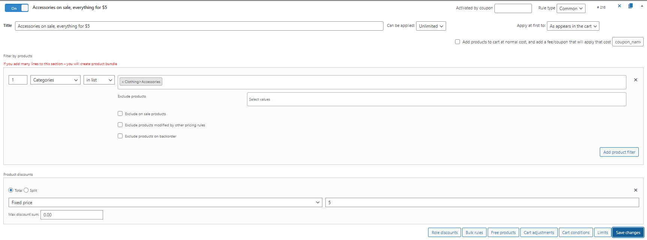Open the Can be applied Unlimited dropdown
Viewport: 647px width, 240px height.
431,26
